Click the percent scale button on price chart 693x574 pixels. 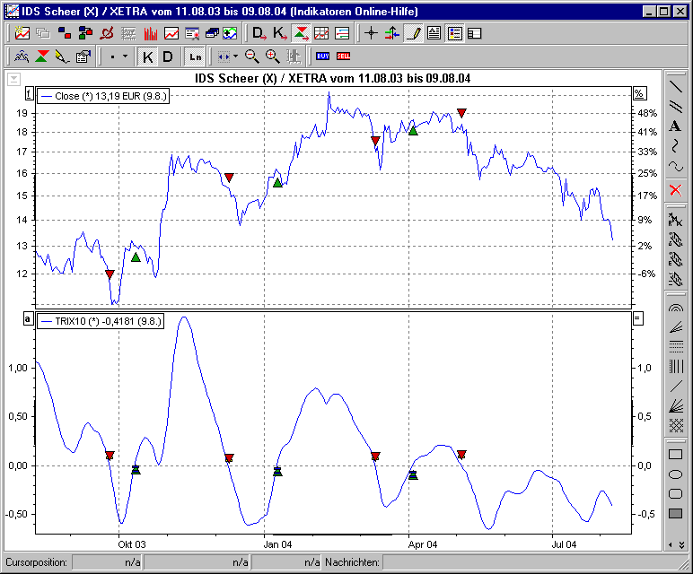click(x=639, y=93)
